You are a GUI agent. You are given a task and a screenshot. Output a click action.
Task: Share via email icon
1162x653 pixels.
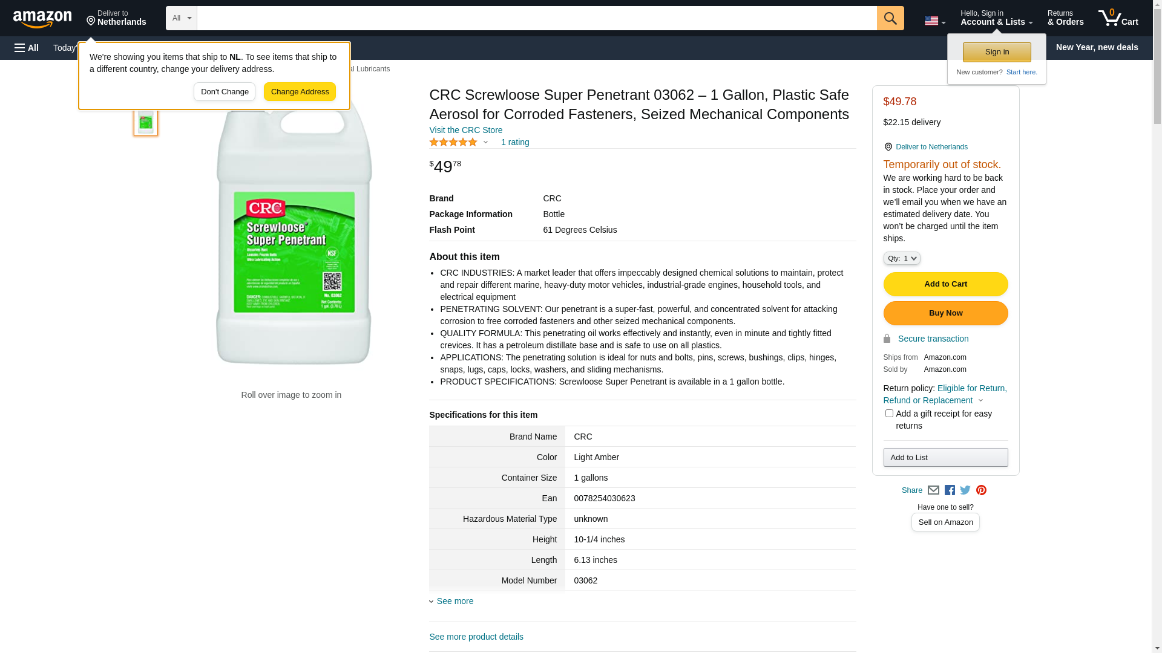pyautogui.click(x=933, y=490)
